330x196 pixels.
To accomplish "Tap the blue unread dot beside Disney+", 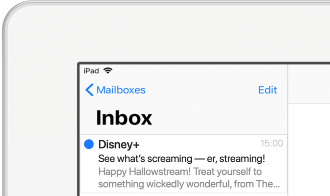I will (x=89, y=145).
